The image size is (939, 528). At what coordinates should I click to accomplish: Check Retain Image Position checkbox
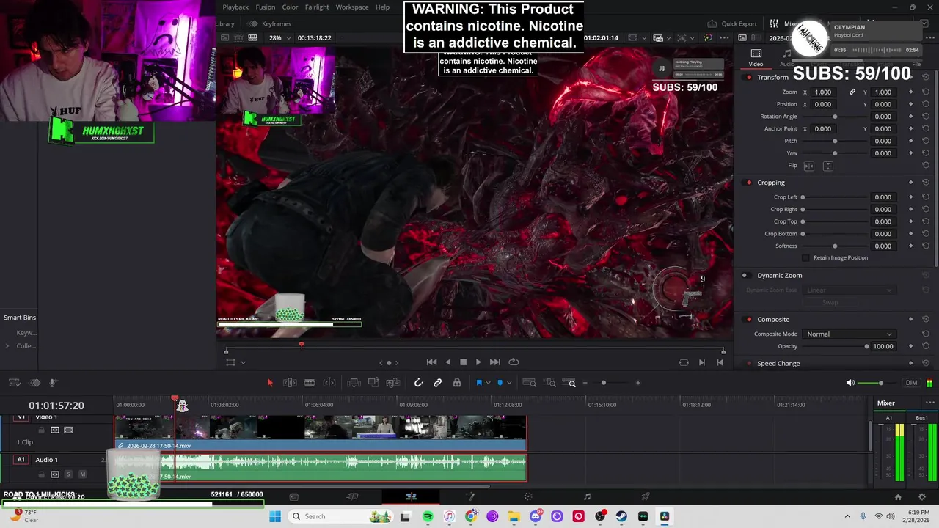(805, 258)
